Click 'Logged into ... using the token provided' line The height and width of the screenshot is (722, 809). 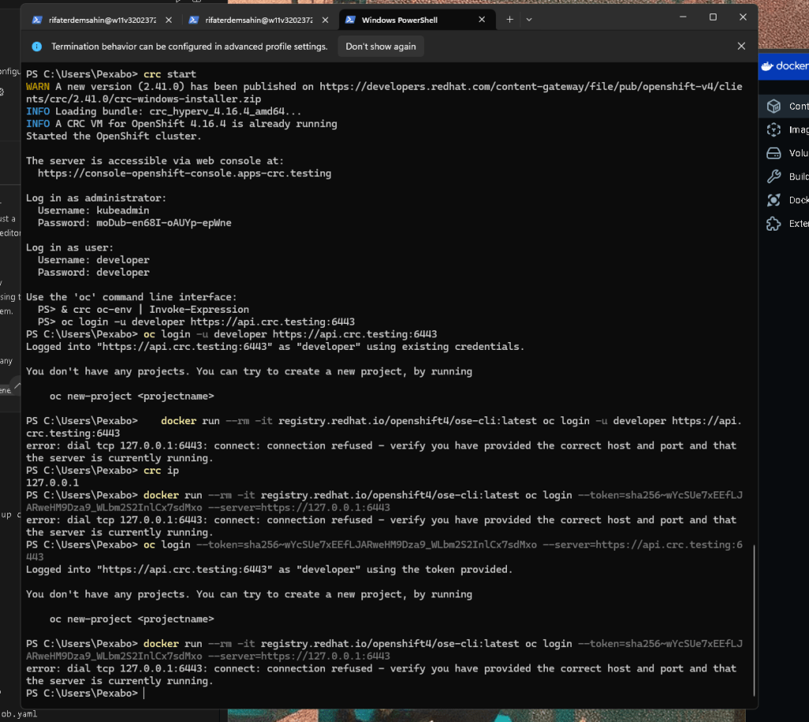click(x=270, y=569)
